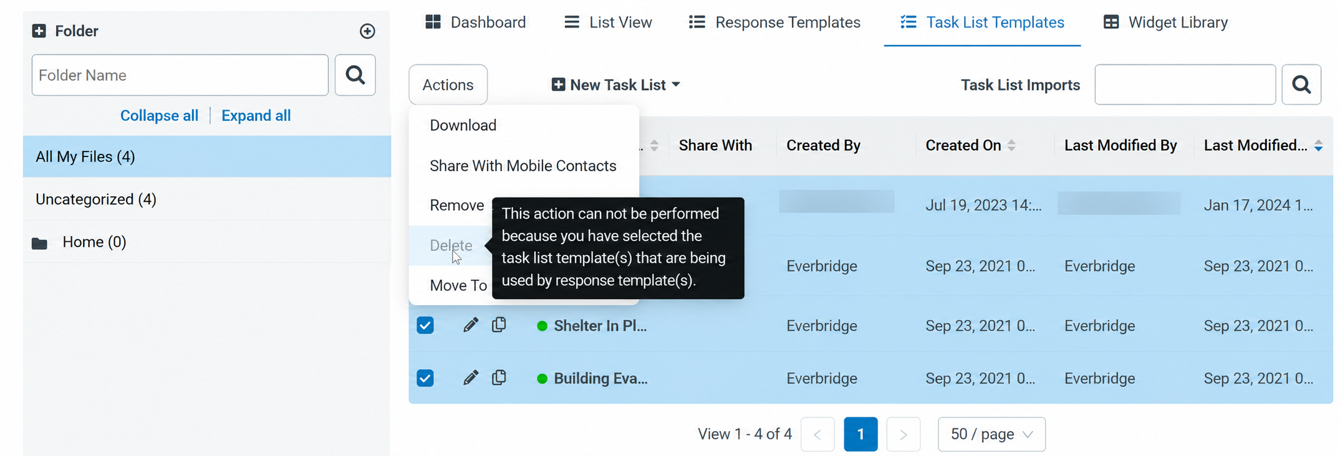Choose Download from Actions menu
This screenshot has width=1340, height=456.
pos(524,125)
